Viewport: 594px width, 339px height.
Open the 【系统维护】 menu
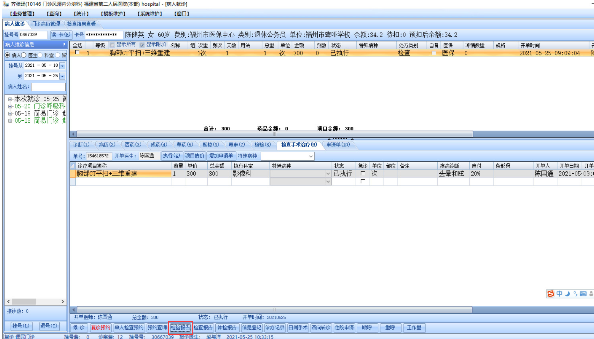click(150, 14)
